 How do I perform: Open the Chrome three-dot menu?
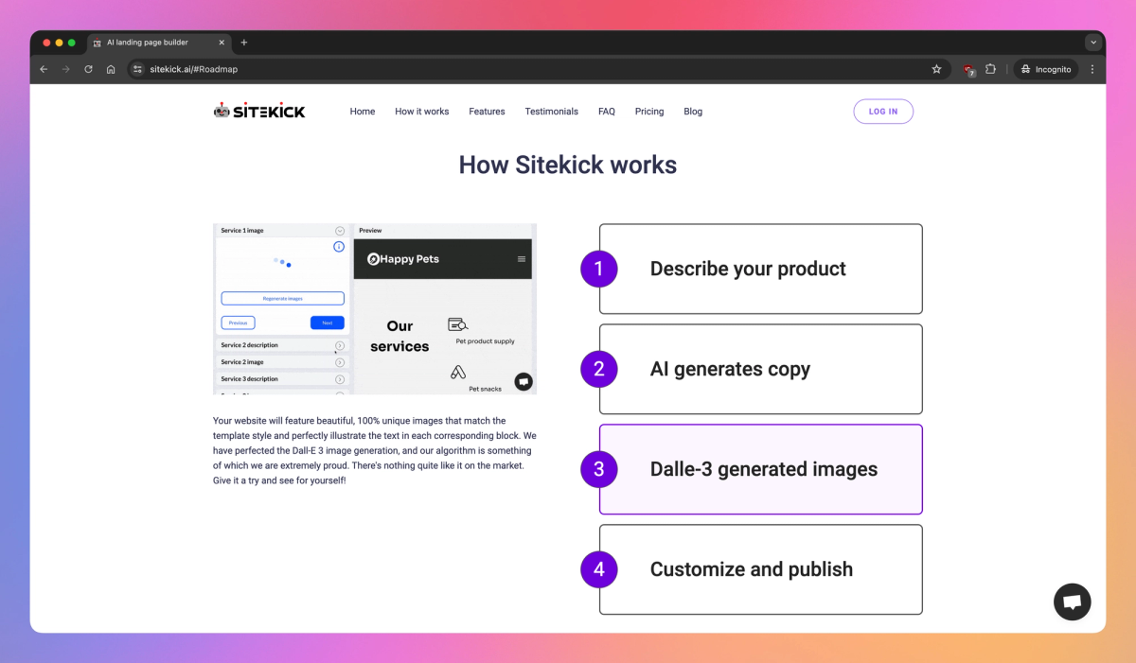click(1092, 69)
